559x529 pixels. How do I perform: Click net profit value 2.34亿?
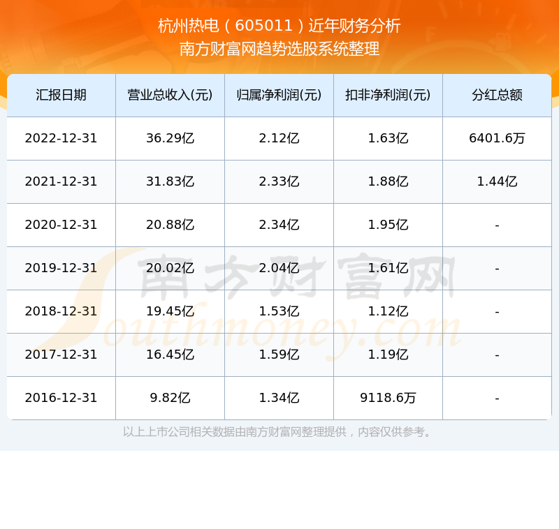[279, 225]
